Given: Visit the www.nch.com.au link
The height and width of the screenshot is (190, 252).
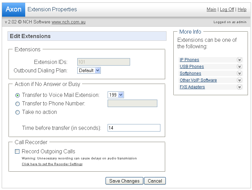Looking at the screenshot, I should pos(68,22).
